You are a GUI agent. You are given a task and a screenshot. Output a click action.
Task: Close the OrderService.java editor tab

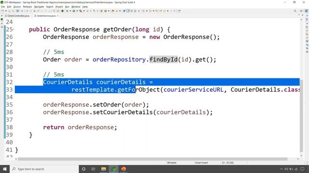(x=57, y=16)
